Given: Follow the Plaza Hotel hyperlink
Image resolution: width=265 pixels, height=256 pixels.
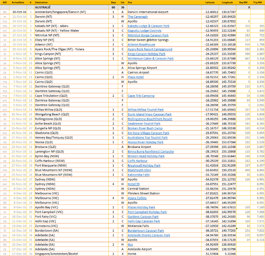Looking at the screenshot, I should pos(135,77).
